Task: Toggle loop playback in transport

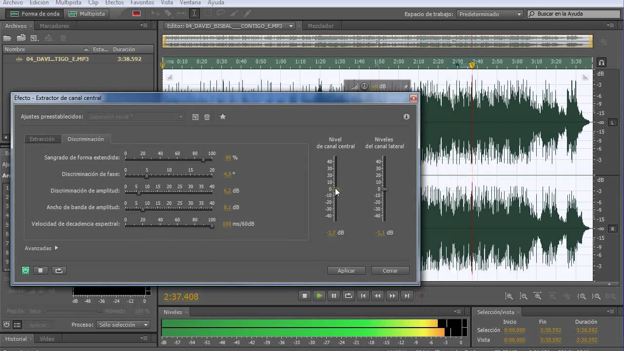Action: pos(349,295)
